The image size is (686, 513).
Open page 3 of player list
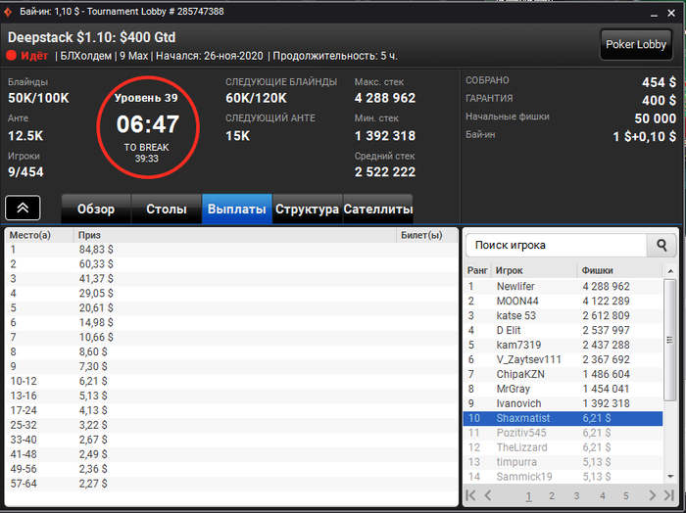576,496
